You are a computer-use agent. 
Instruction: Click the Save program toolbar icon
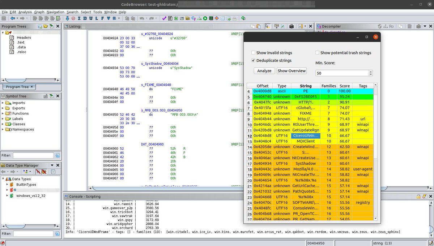4,18
